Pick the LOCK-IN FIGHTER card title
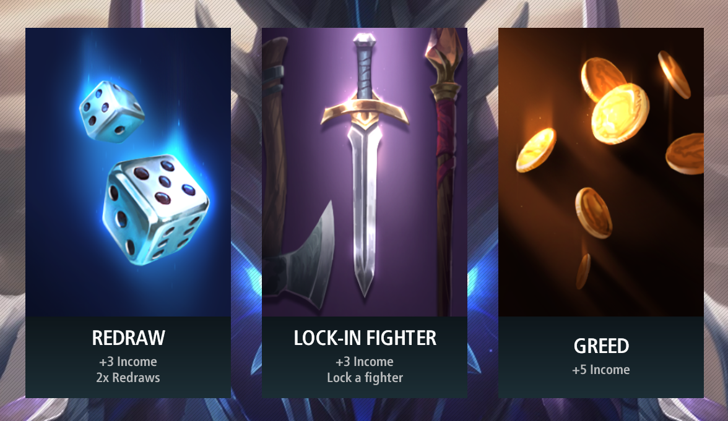 (365, 338)
